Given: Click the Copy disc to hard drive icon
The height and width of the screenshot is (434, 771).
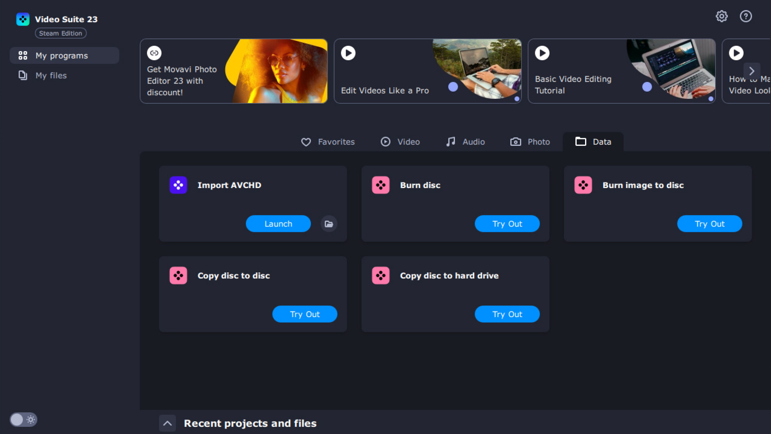Looking at the screenshot, I should tap(381, 276).
